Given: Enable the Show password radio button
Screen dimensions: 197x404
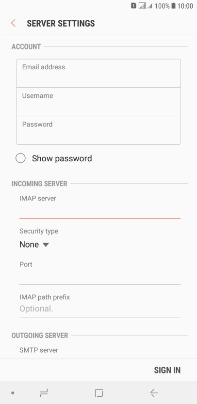Looking at the screenshot, I should [20, 158].
